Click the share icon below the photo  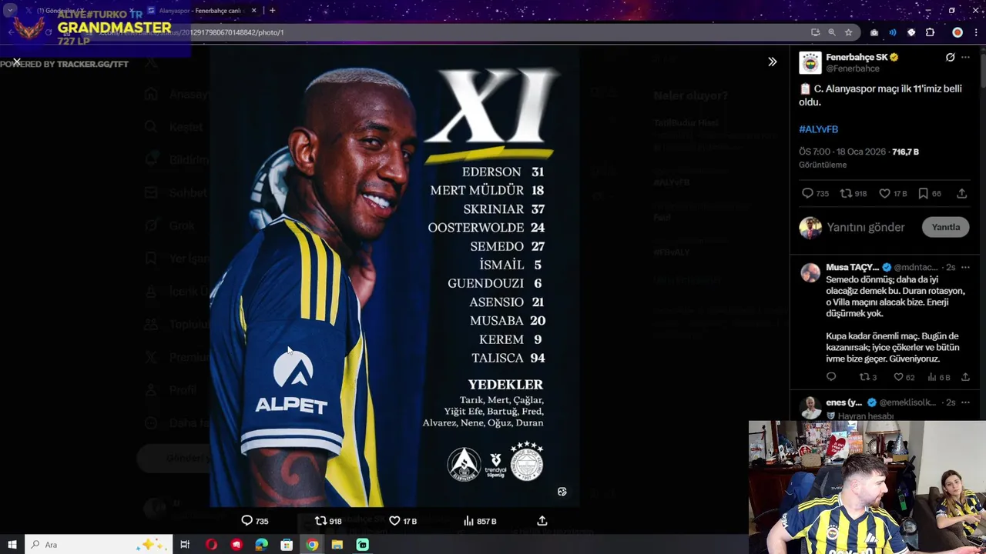click(x=542, y=521)
